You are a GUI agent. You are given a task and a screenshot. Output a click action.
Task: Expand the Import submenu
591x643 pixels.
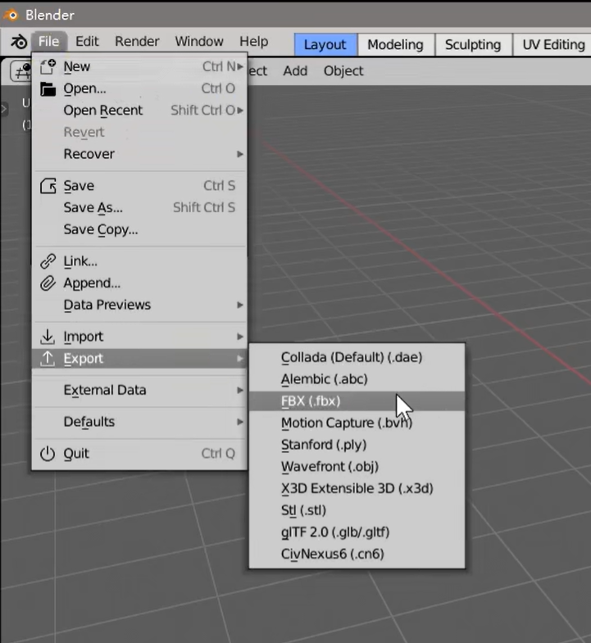click(139, 337)
